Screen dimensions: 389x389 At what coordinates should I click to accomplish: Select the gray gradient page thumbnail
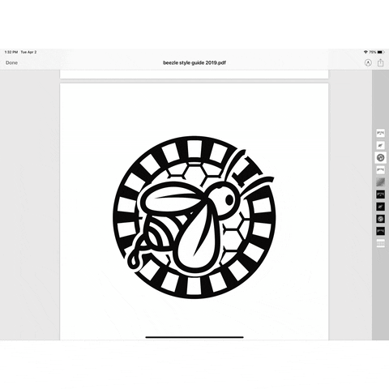[380, 182]
